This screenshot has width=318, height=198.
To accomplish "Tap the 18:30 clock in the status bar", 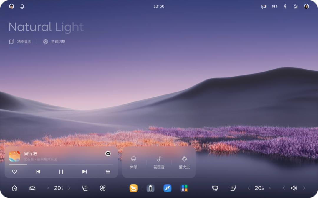I will pos(159,6).
